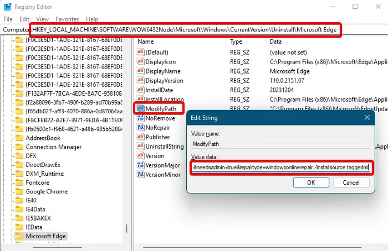Click the registry path address bar
This screenshot has height=251, width=388.
194,30
